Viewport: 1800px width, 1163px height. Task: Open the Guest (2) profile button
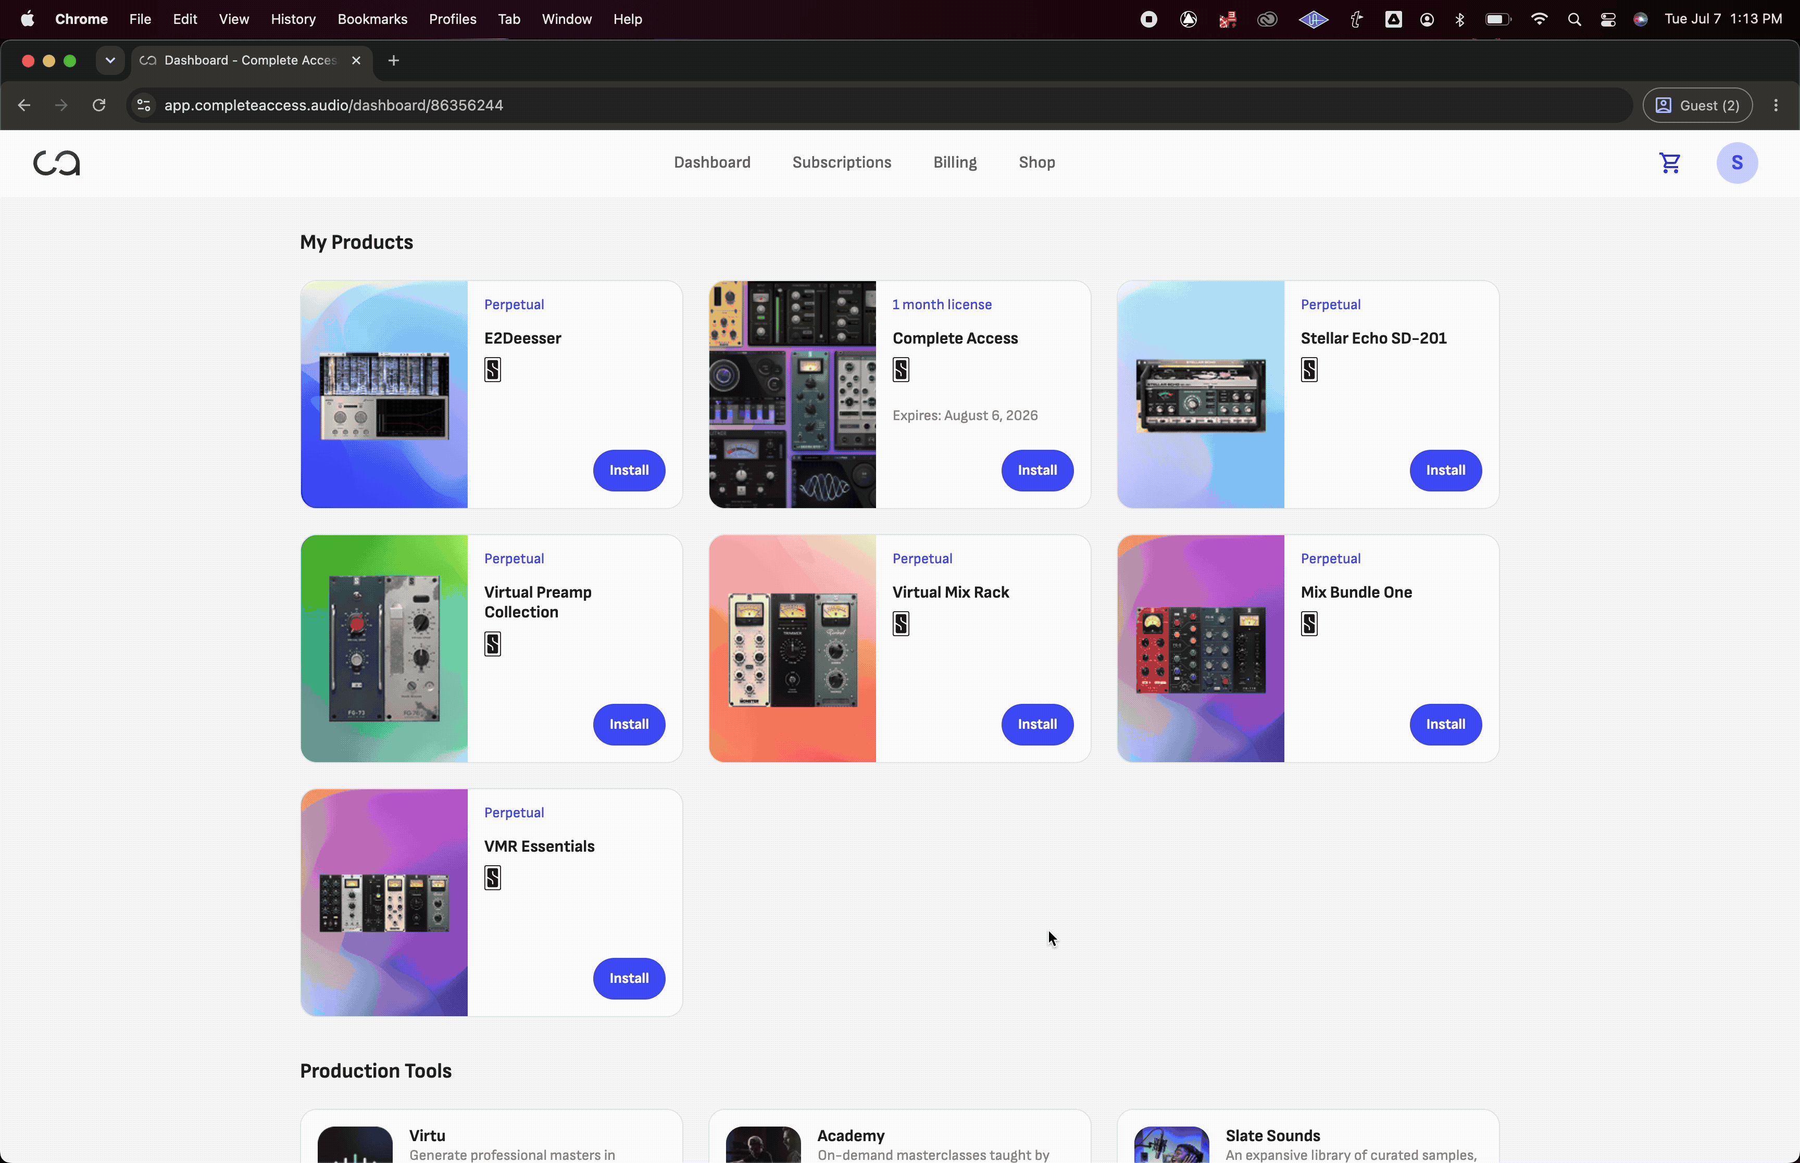1697,106
